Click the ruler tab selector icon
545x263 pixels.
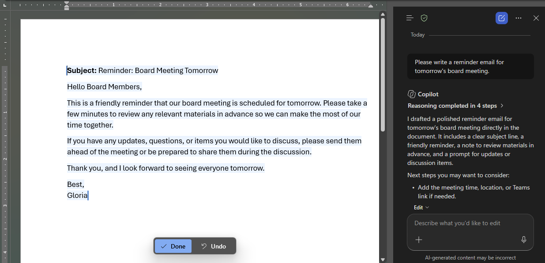pos(5,5)
